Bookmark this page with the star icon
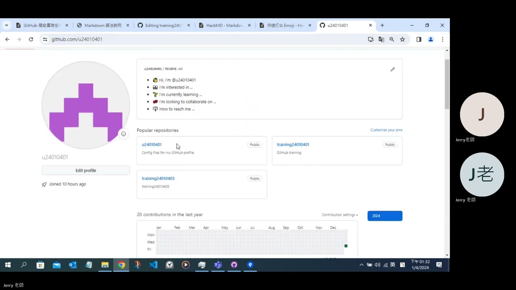This screenshot has width=516, height=290. (402, 39)
